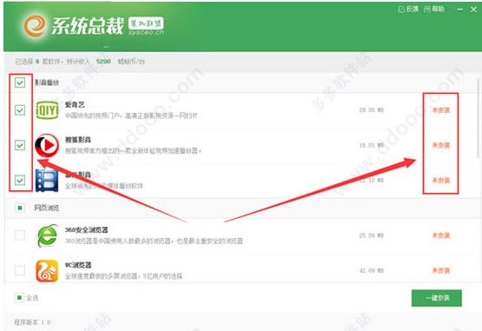This screenshot has height=331, width=482.
Task: Check the UC浏览器 checkbox
Action: click(x=20, y=270)
